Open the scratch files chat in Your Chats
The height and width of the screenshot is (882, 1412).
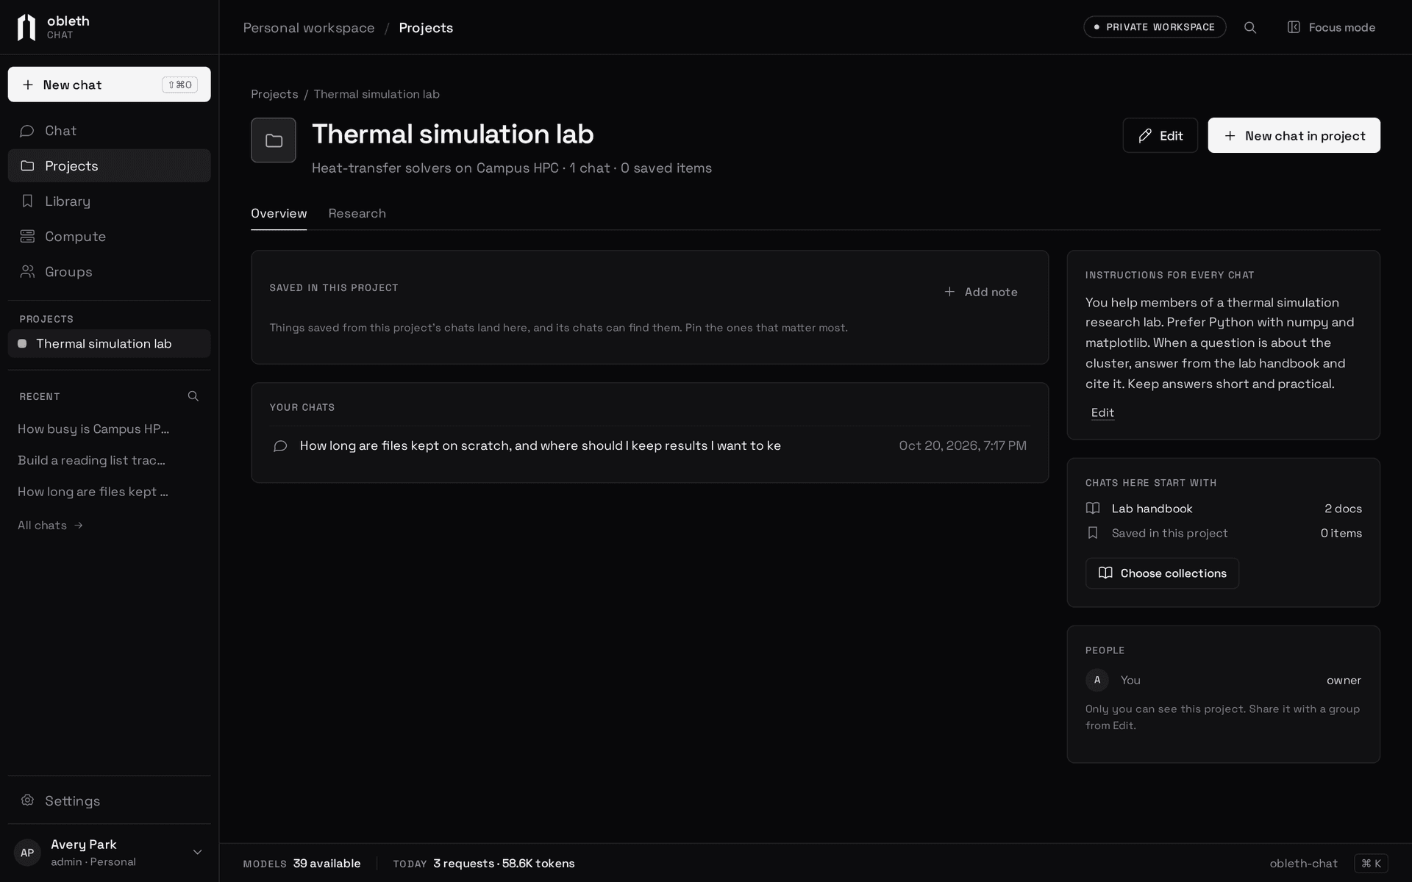pyautogui.click(x=649, y=446)
